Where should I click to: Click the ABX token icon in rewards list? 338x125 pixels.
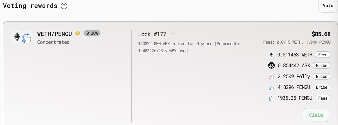pos(271,65)
